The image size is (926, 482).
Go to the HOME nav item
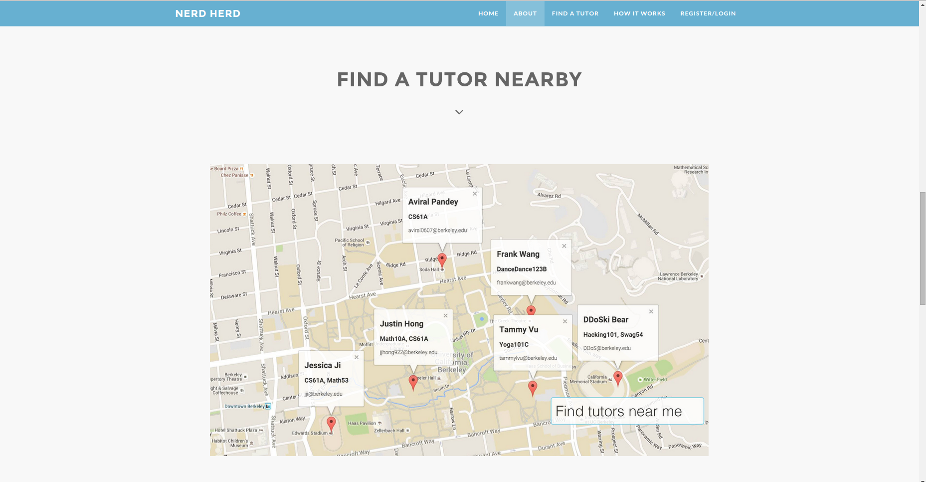point(488,13)
